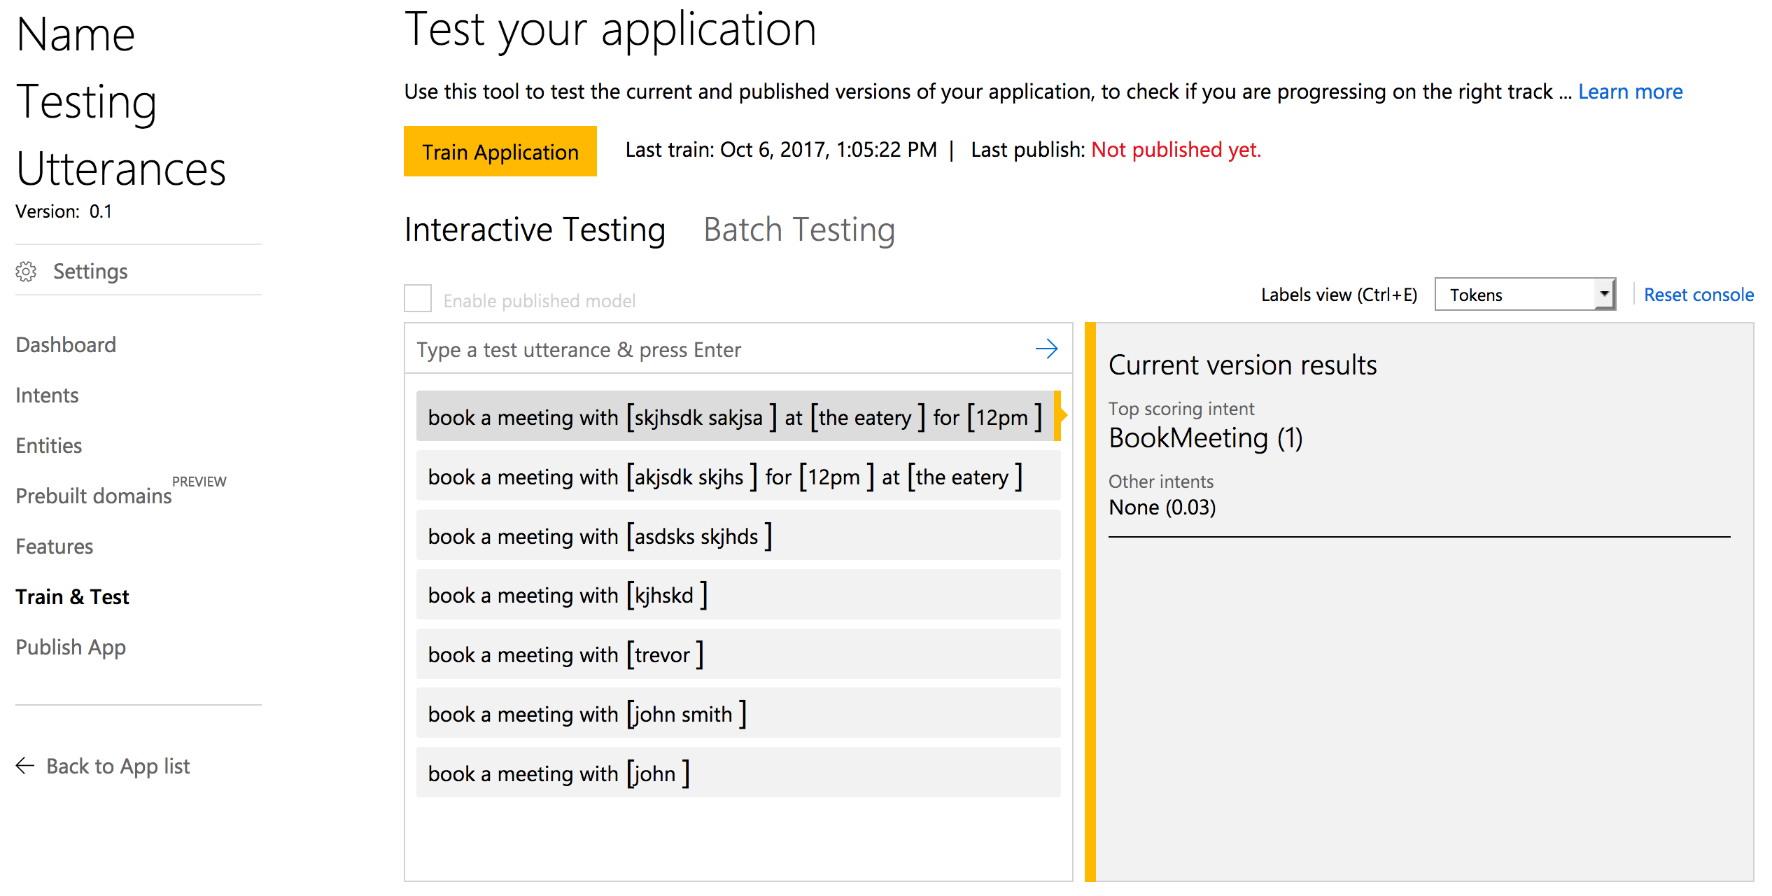Open the Publish App page
This screenshot has width=1772, height=896.
point(70,647)
